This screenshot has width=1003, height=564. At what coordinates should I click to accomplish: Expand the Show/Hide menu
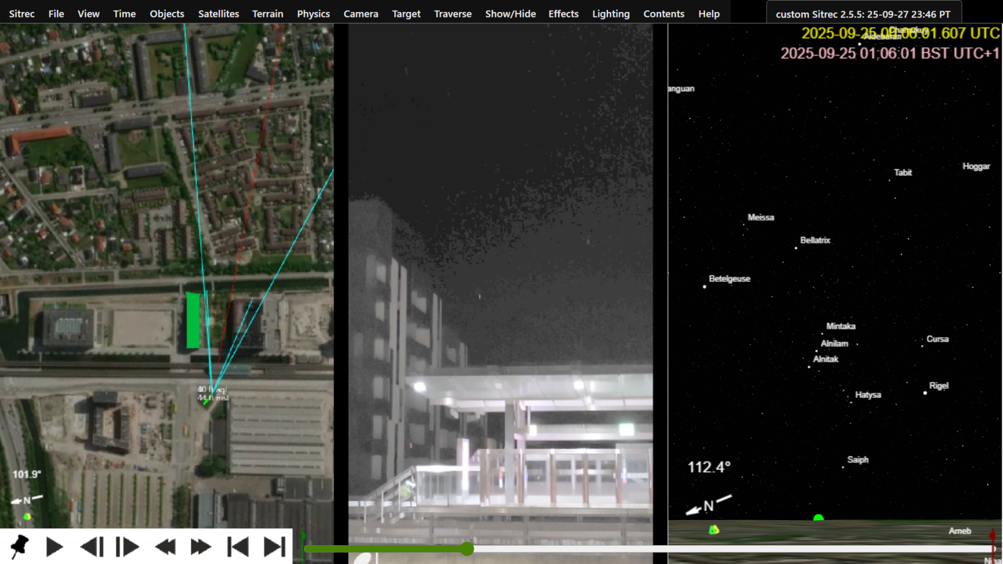pyautogui.click(x=510, y=14)
